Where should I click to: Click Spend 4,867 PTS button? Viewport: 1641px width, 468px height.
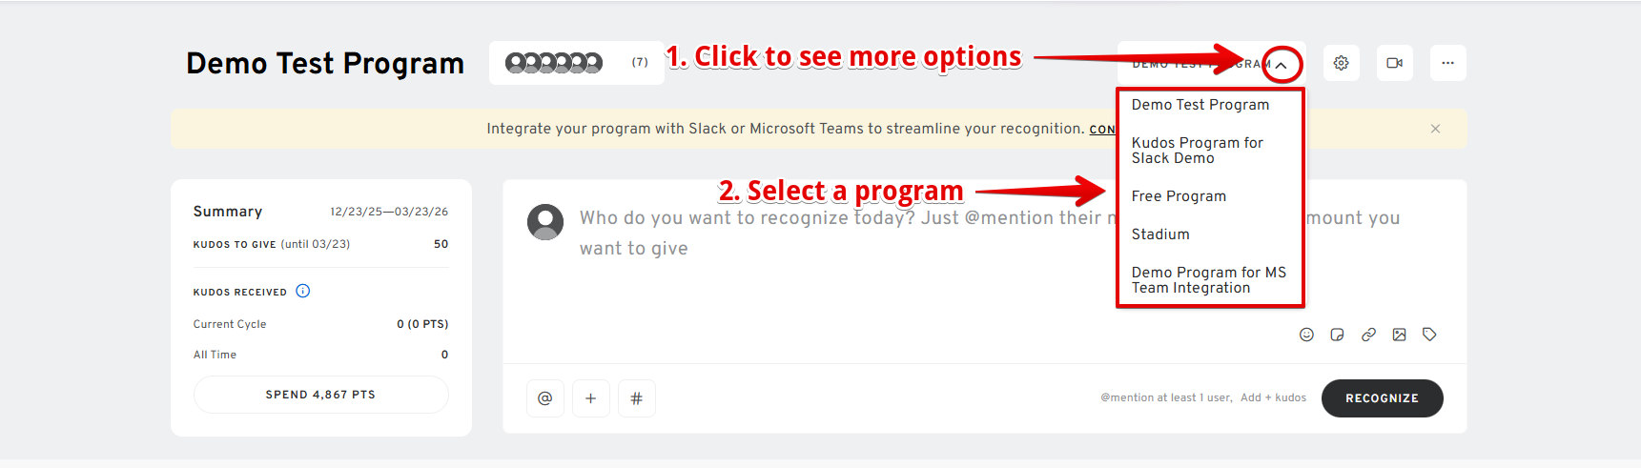coord(320,395)
